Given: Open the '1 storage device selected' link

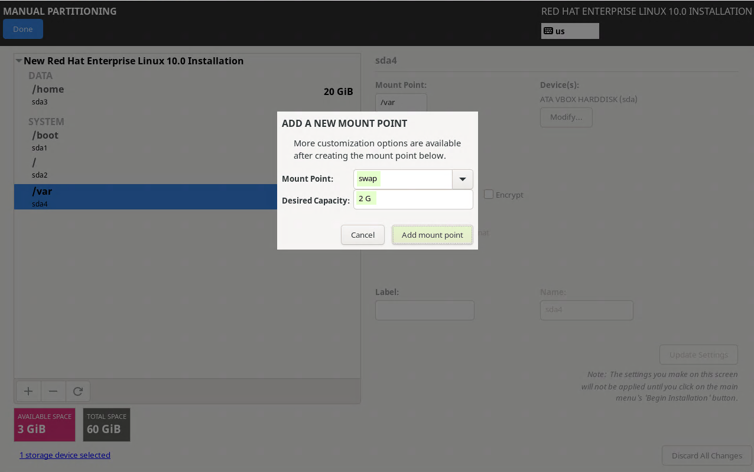Looking at the screenshot, I should click(x=65, y=455).
